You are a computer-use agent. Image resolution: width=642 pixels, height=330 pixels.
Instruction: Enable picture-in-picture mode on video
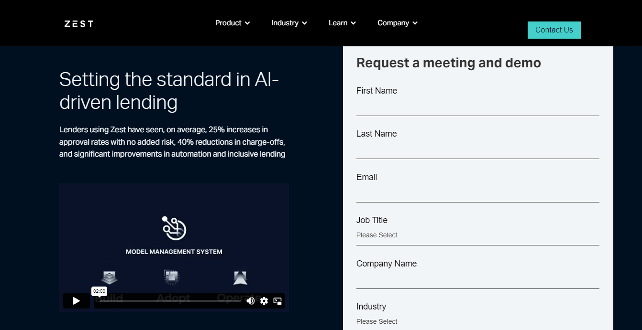(277, 301)
